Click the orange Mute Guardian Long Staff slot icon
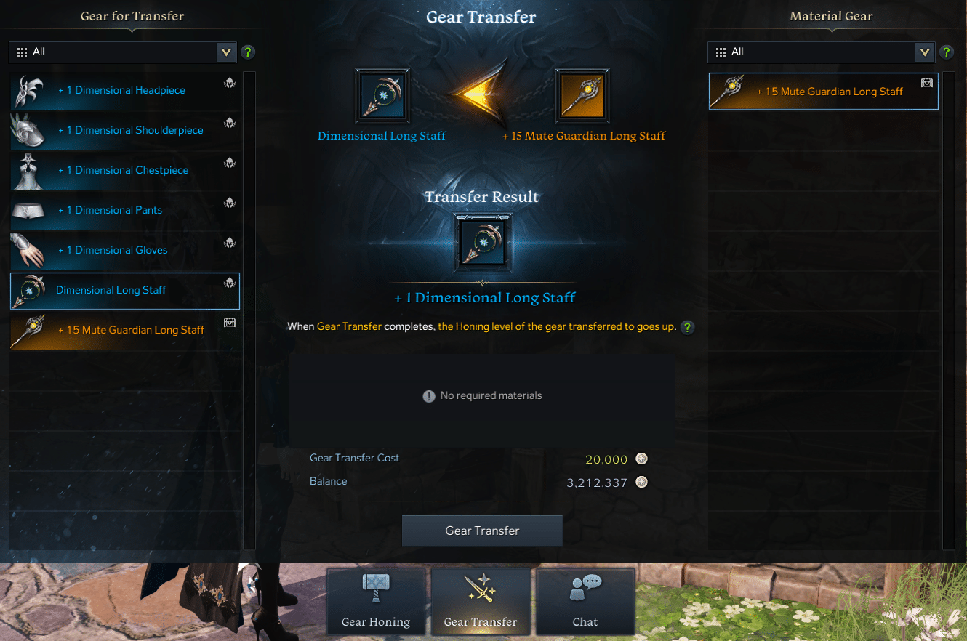967x641 pixels. point(582,95)
